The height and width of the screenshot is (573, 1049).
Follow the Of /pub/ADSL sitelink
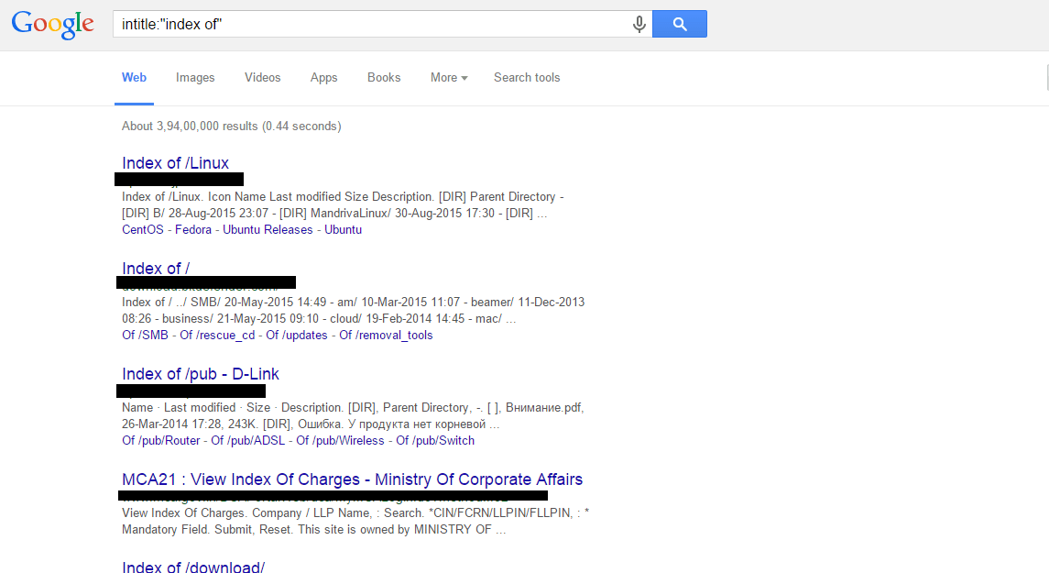click(248, 440)
